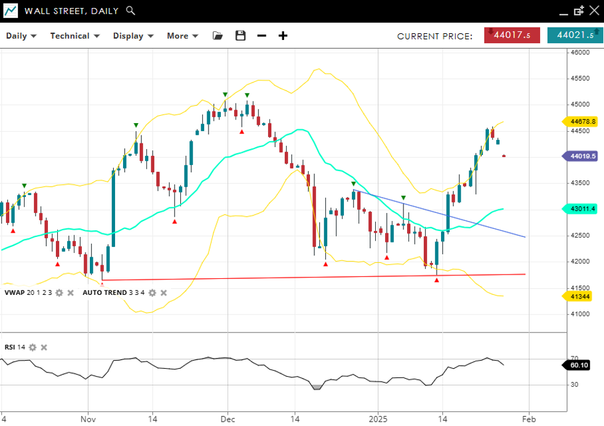Viewport: 604px width, 426px height.
Task: Click the chart logo icon in title bar
Action: click(10, 10)
